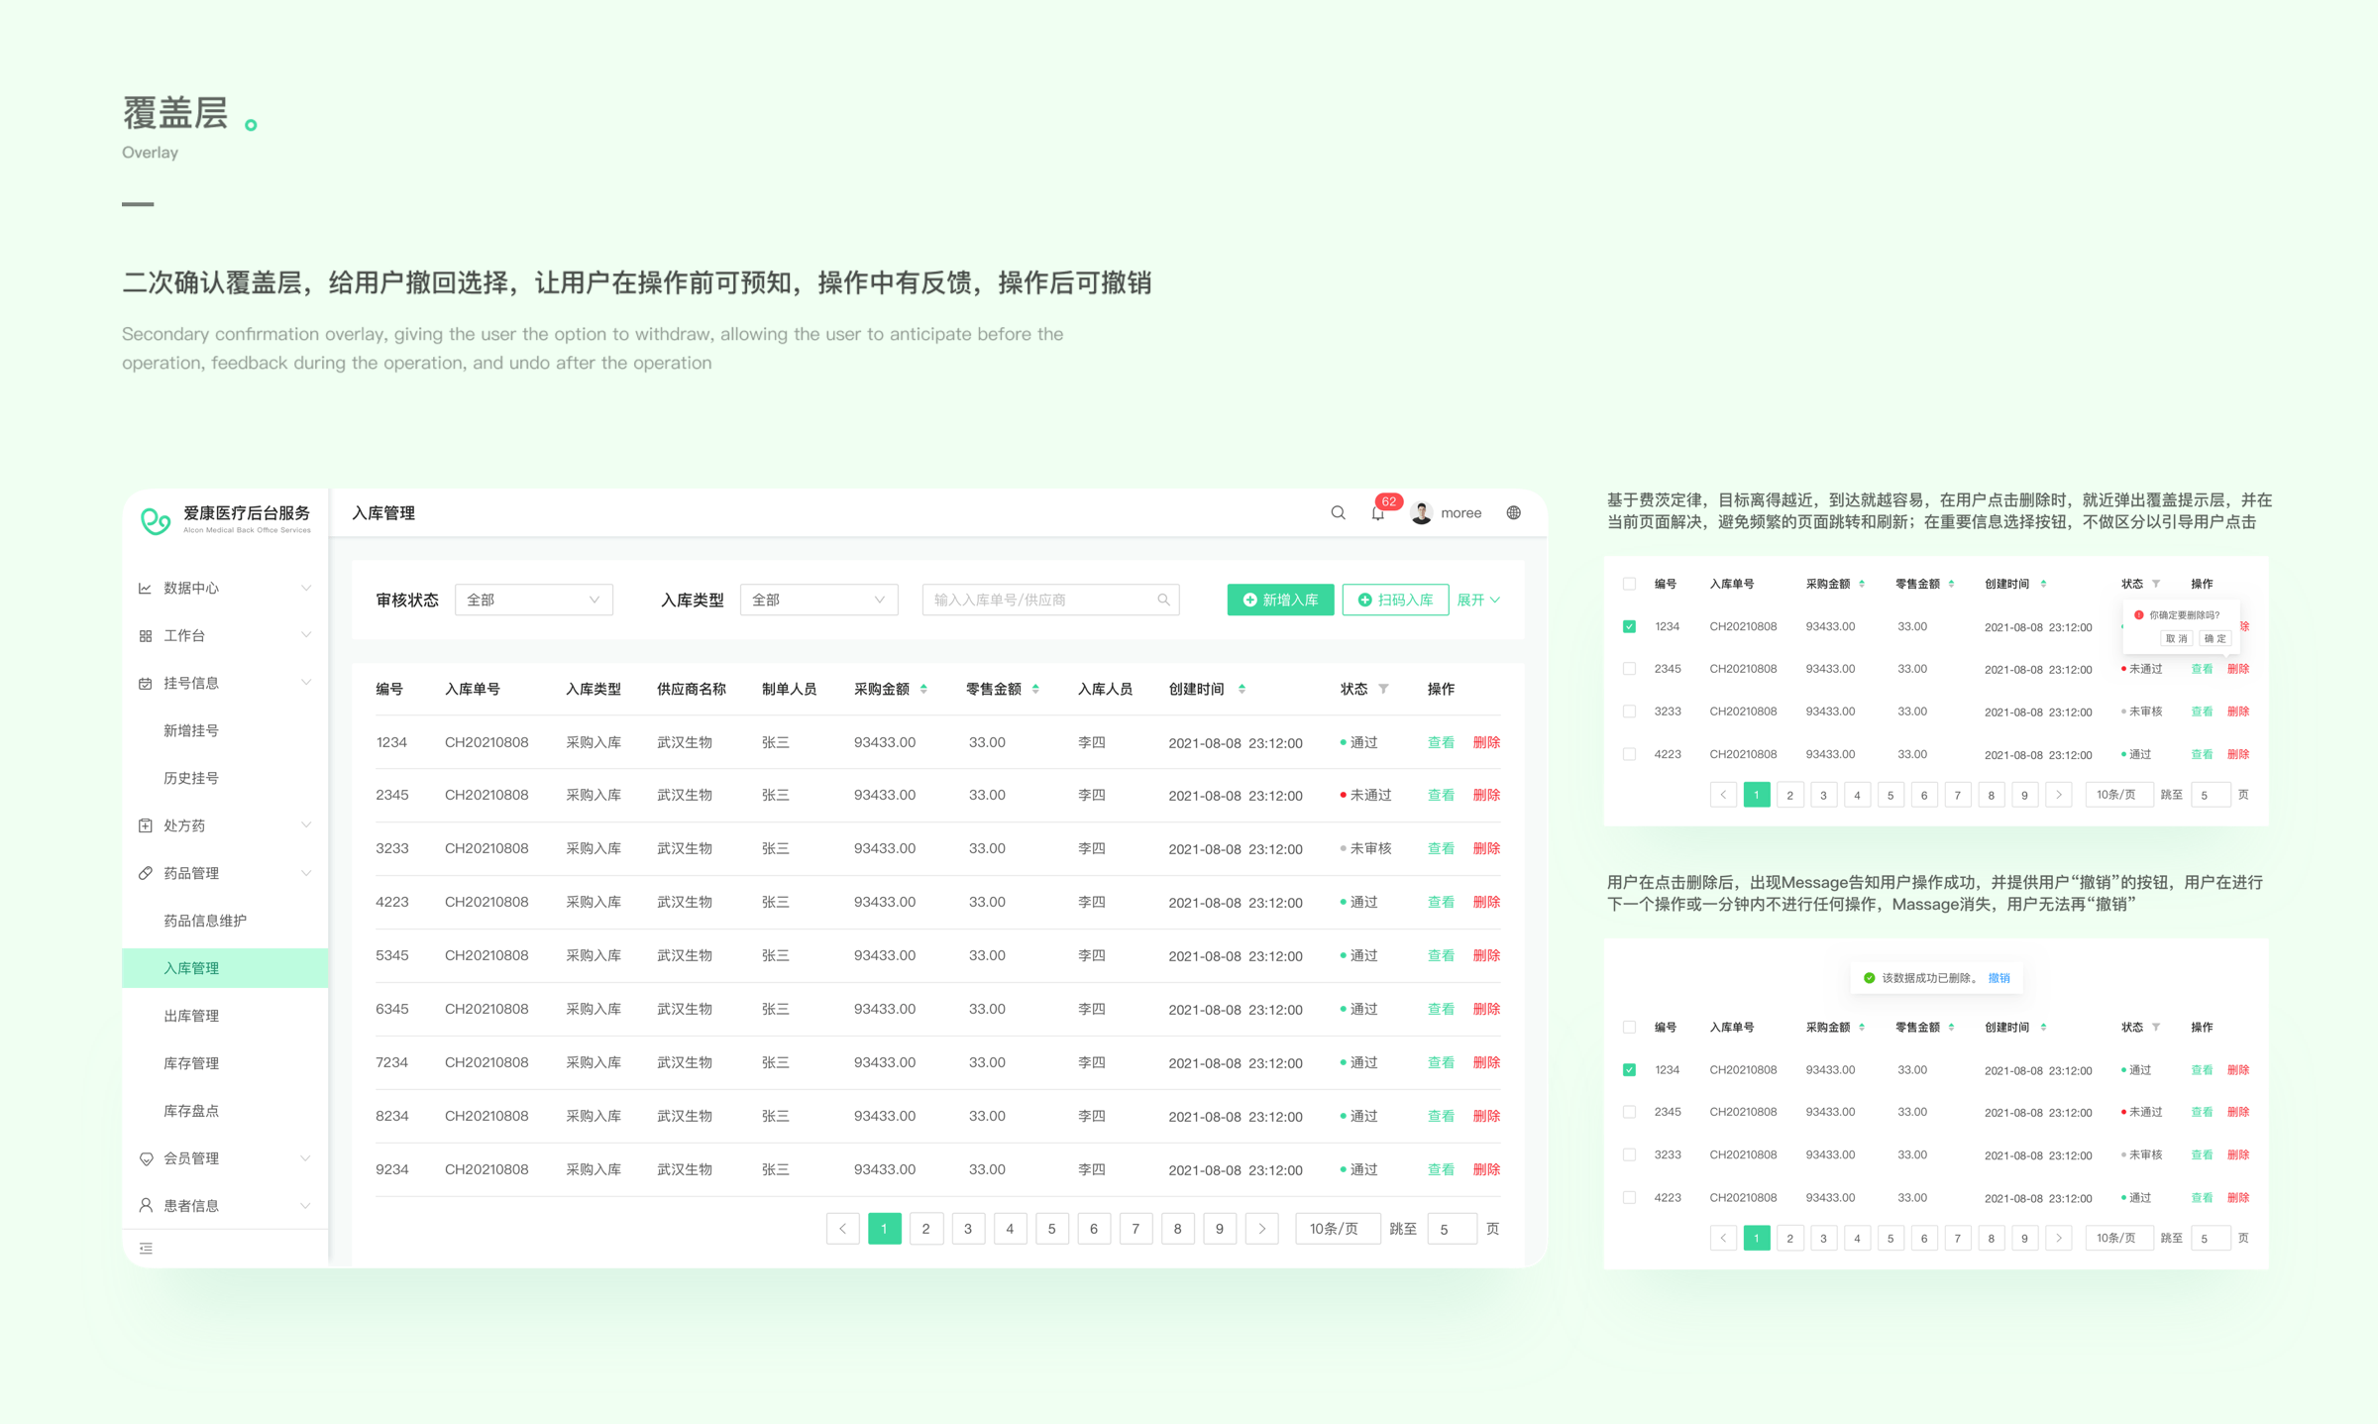Image resolution: width=2378 pixels, height=1424 pixels.
Task: Click the 新增入库 button
Action: (x=1280, y=600)
